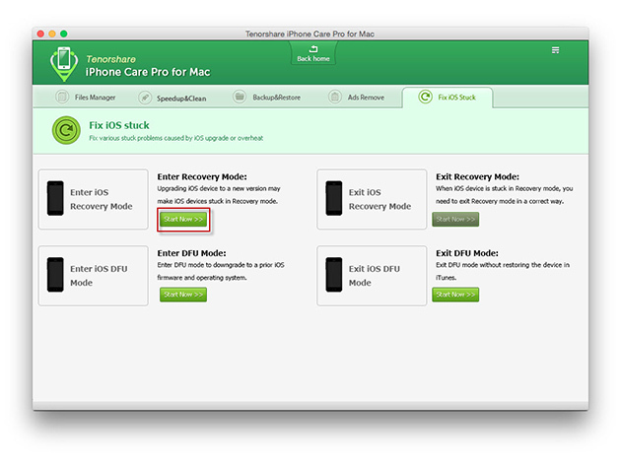The width and height of the screenshot is (621, 466).
Task: Click the phone icon in Enter iOS DFU Mode card
Action: 55,275
